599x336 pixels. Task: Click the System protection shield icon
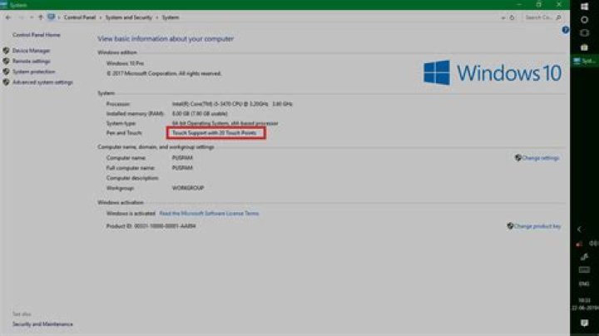[x=6, y=72]
